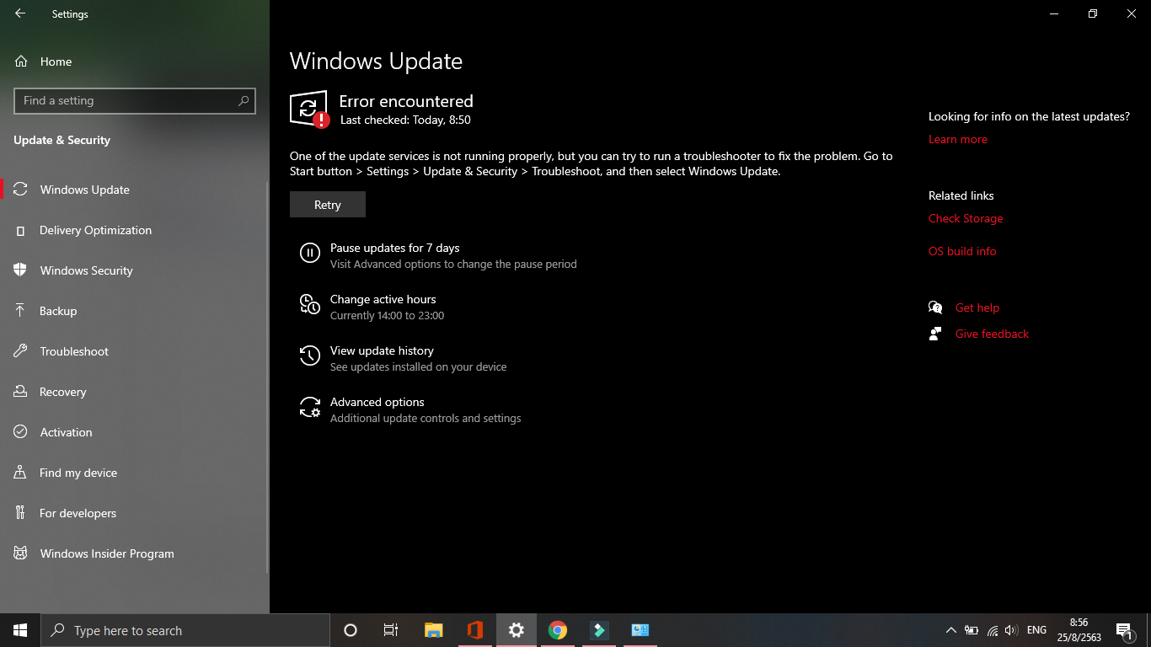Click the pause updates circle icon

tap(310, 252)
